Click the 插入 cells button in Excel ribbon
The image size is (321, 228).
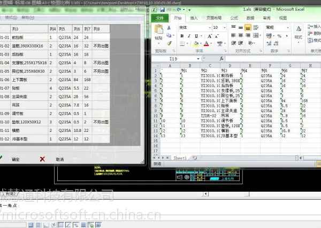pyautogui.click(x=314, y=27)
